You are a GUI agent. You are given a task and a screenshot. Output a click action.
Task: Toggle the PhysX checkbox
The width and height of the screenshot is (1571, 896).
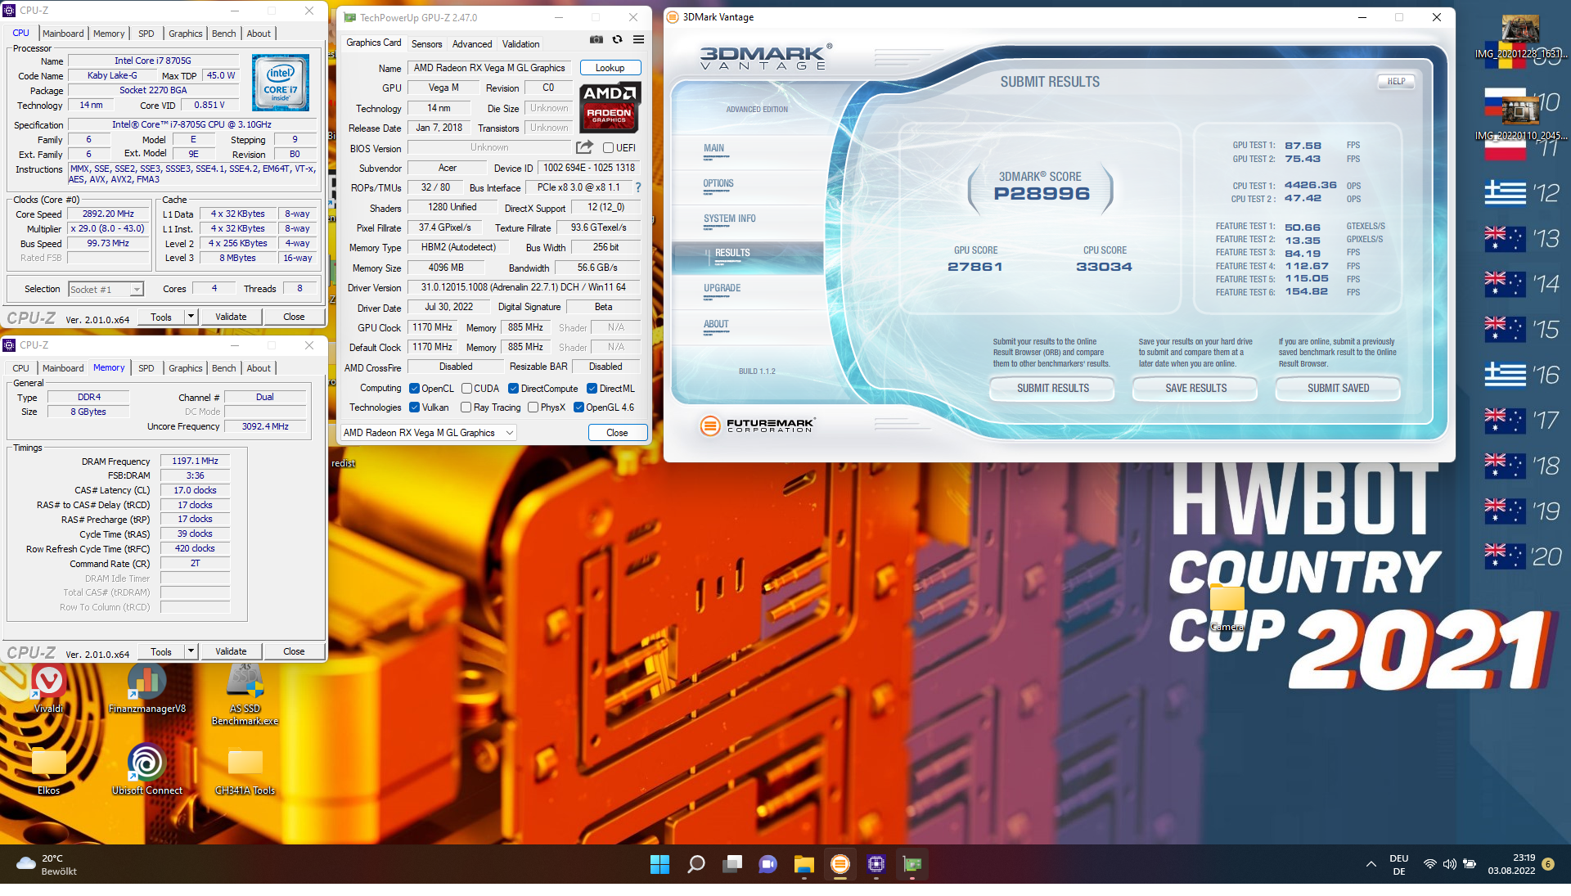pos(533,407)
